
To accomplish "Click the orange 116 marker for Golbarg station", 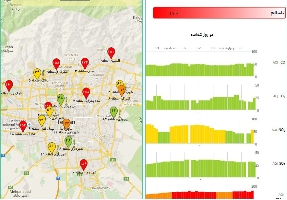I will tap(122, 89).
